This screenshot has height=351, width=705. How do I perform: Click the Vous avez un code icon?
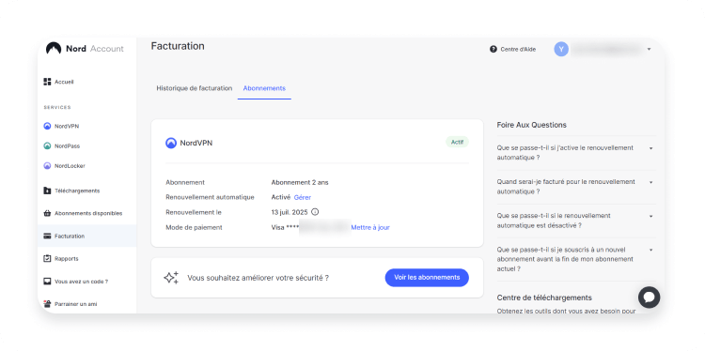click(47, 282)
